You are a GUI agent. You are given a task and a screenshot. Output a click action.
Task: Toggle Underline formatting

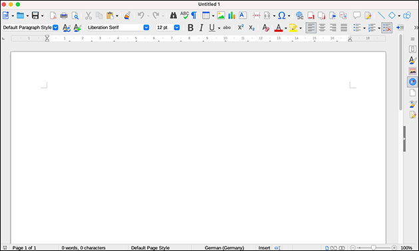click(x=212, y=27)
